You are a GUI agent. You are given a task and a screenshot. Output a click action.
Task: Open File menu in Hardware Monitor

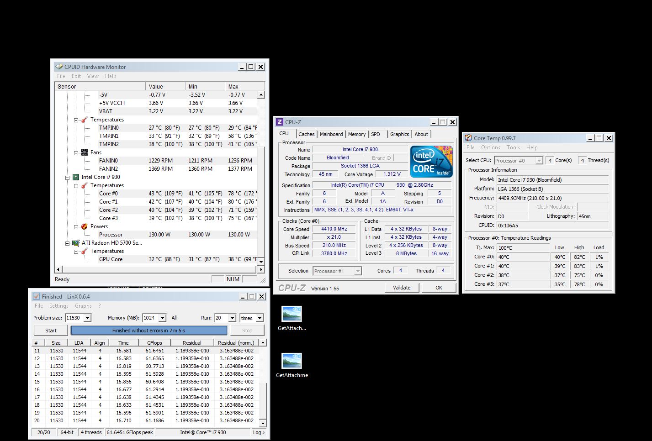coord(61,76)
